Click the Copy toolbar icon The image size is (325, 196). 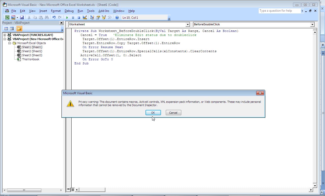pyautogui.click(x=35, y=17)
